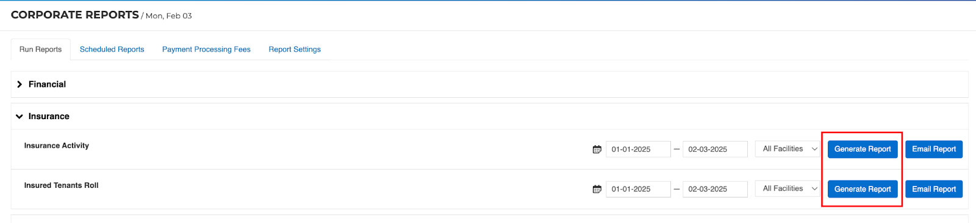Click the Insurance section header label
Screen dimensions: 976x223
49,117
